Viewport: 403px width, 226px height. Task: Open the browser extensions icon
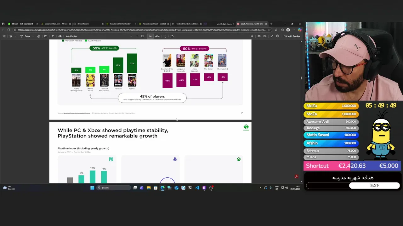point(276,30)
